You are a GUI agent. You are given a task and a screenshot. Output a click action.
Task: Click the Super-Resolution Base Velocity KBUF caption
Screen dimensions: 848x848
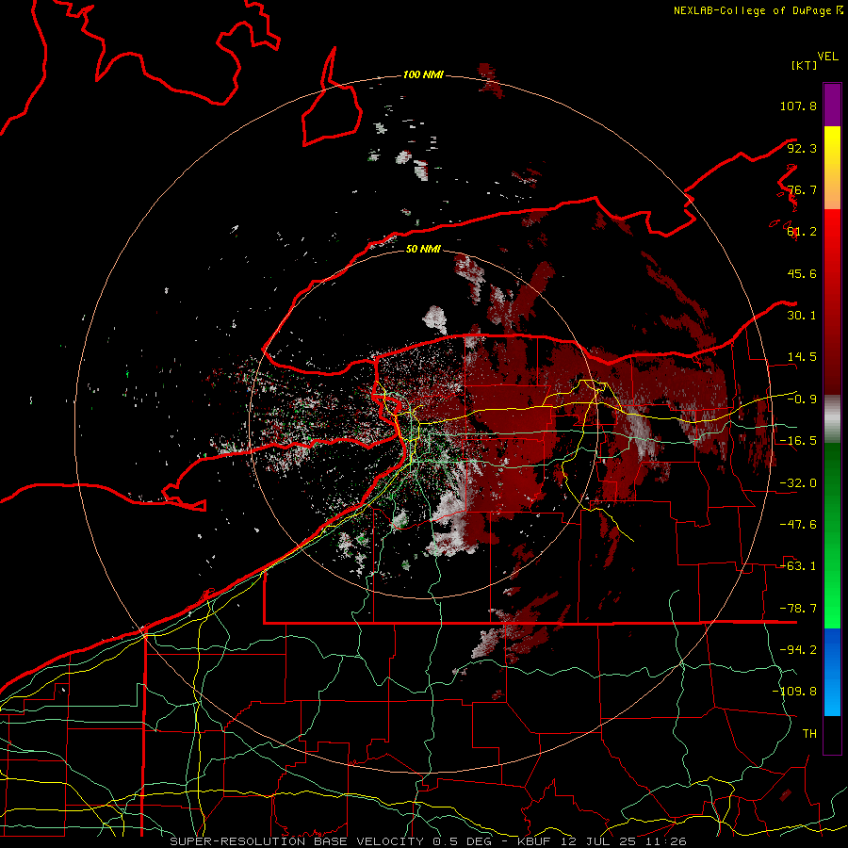(x=428, y=841)
